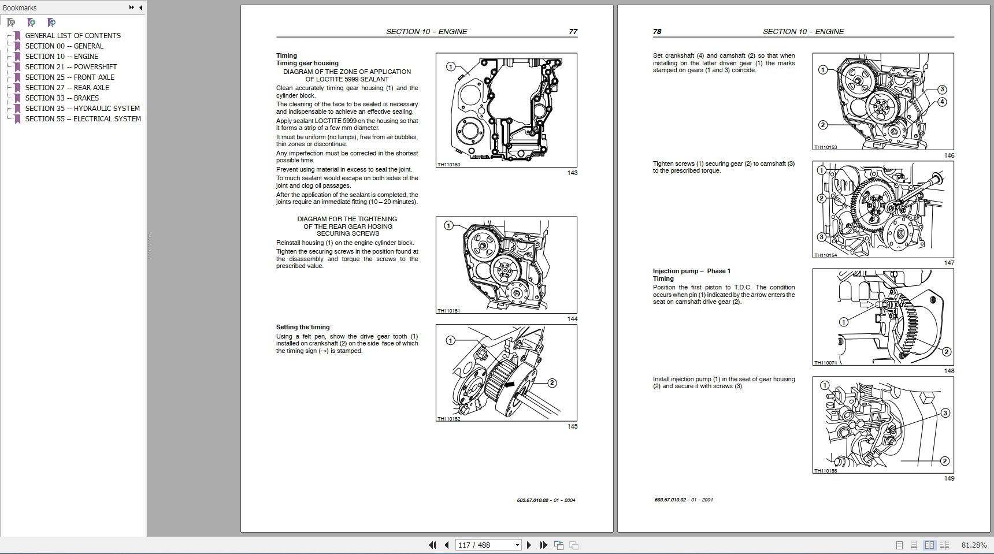
Task: Click page number 78 in header
Action: (x=657, y=31)
